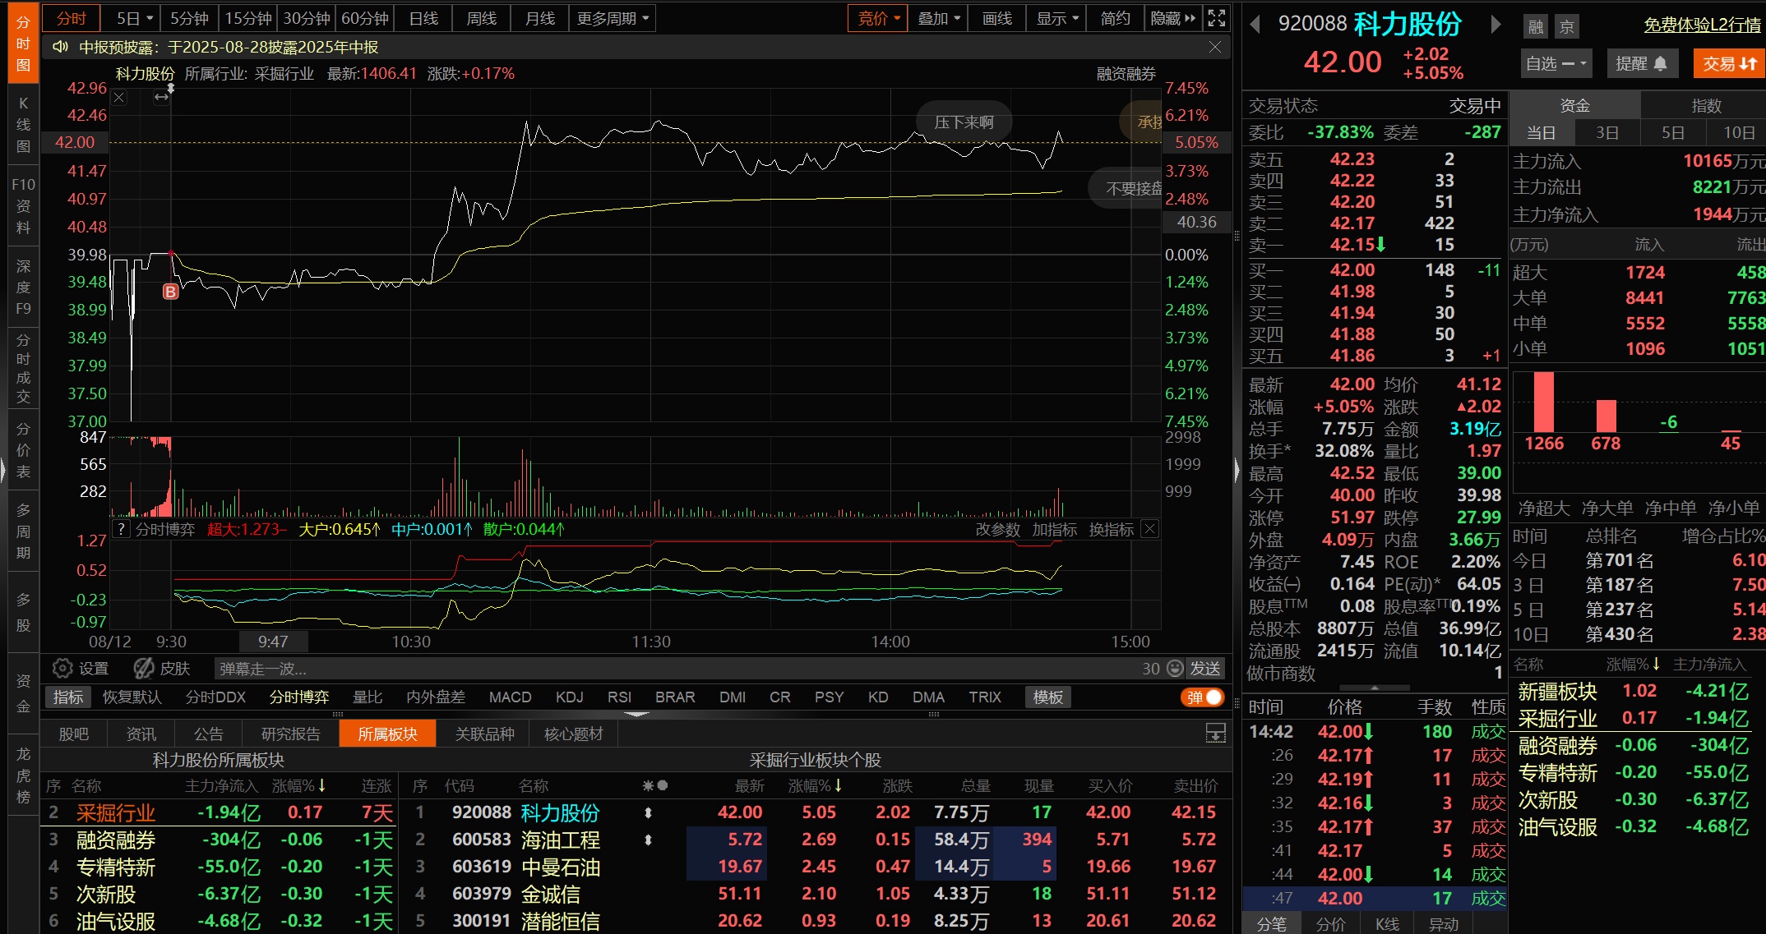Viewport: 1766px width, 934px height.
Task: Expand the left sidebar collapse arrow
Action: 3,470
